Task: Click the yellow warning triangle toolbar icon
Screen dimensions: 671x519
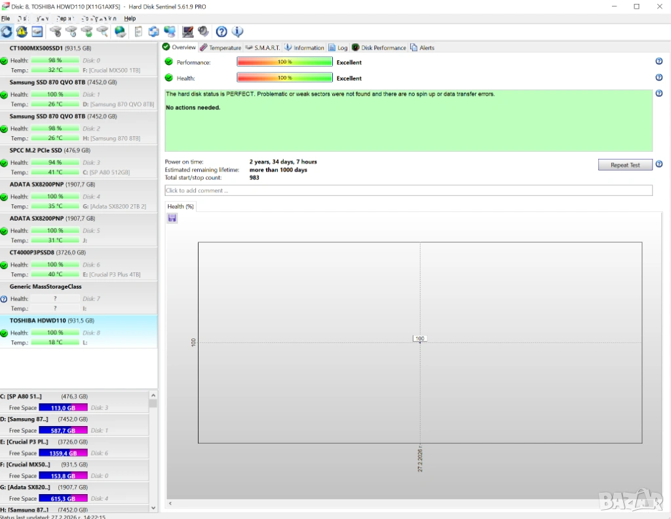Action: point(22,31)
